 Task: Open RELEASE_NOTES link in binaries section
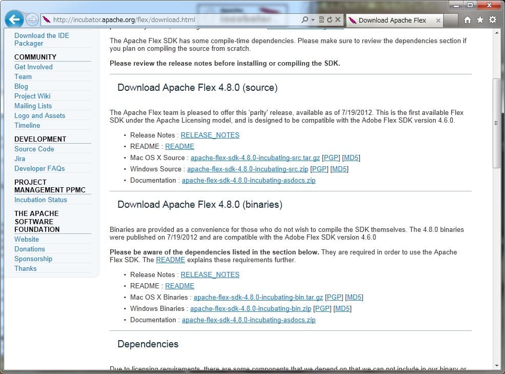(x=210, y=274)
